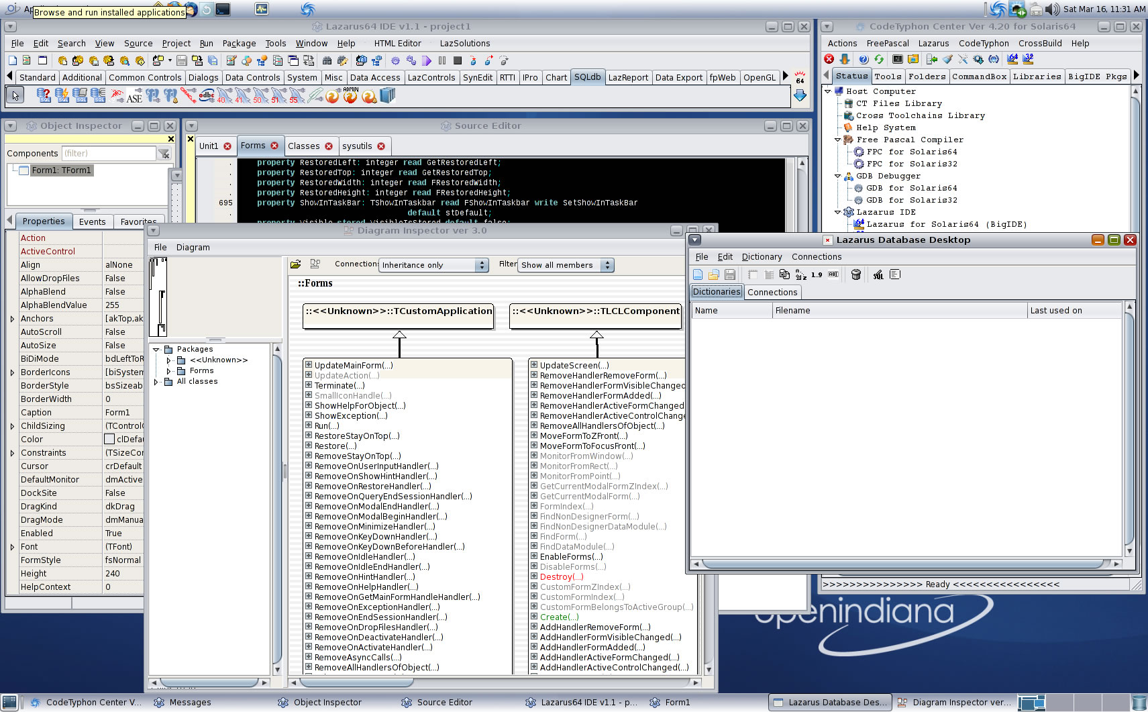Toggle the UpdateMainForm(...) member box
This screenshot has height=712, width=1148.
coord(309,365)
